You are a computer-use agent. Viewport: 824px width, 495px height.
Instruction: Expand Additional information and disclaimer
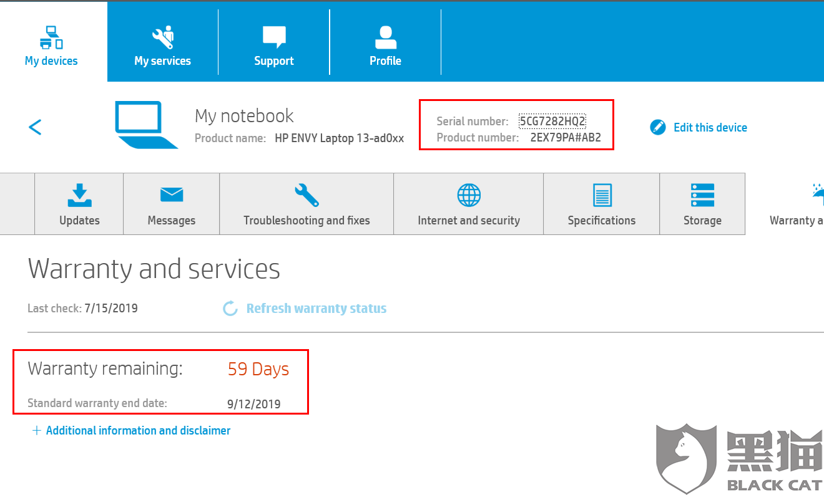tap(138, 430)
